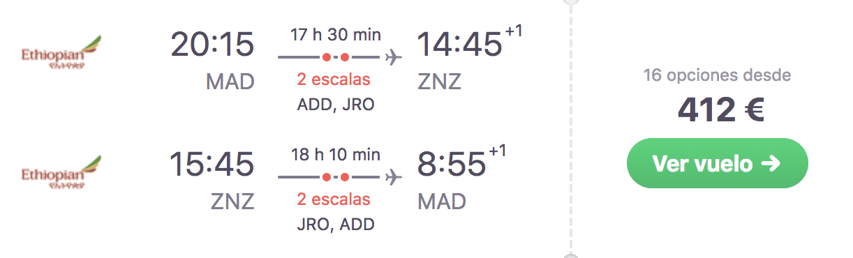Click the 412 € price
The height and width of the screenshot is (258, 853).
pos(720,110)
